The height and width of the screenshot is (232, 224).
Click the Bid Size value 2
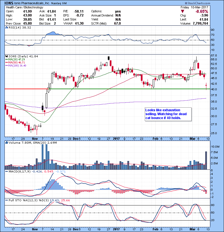(x=55, y=23)
